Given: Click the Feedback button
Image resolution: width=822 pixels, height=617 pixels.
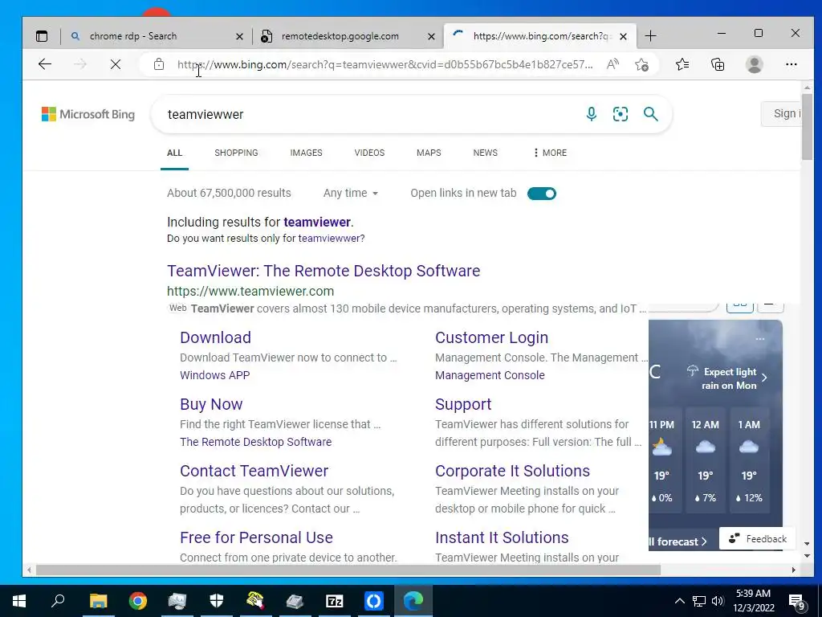Looking at the screenshot, I should click(758, 539).
